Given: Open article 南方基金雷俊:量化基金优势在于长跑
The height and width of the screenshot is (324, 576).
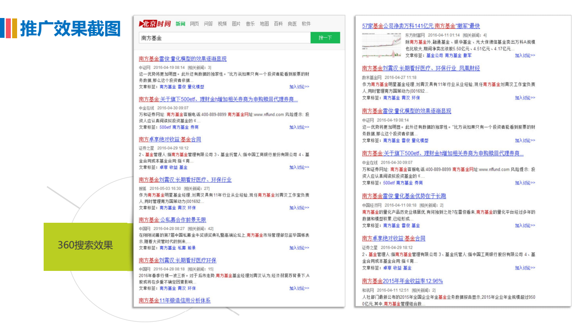Looking at the screenshot, I should [x=404, y=196].
